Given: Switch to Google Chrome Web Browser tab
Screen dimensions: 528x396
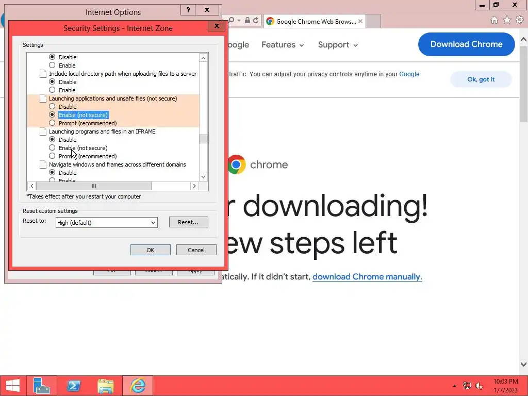Looking at the screenshot, I should point(315,21).
